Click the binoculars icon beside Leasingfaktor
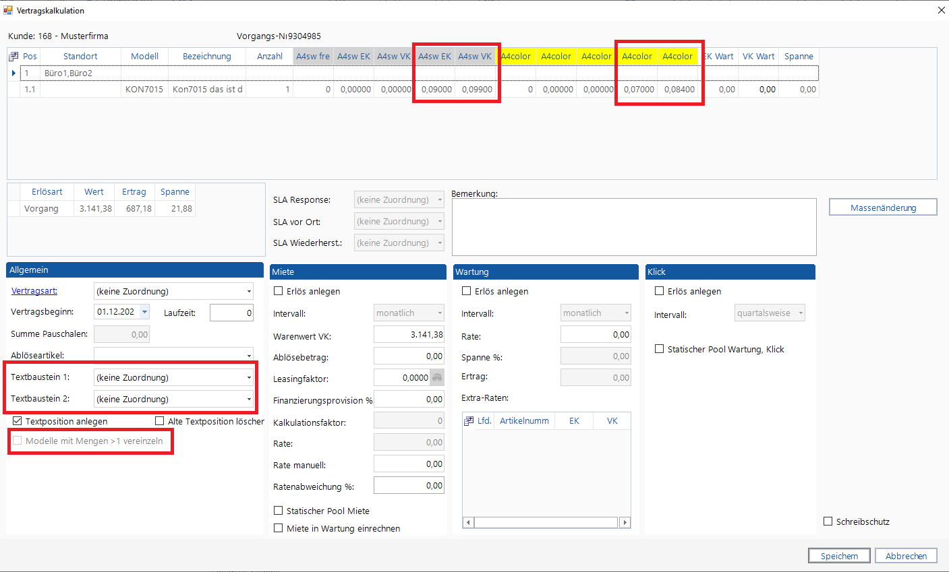Screen dimensions: 949x572 click(x=437, y=378)
